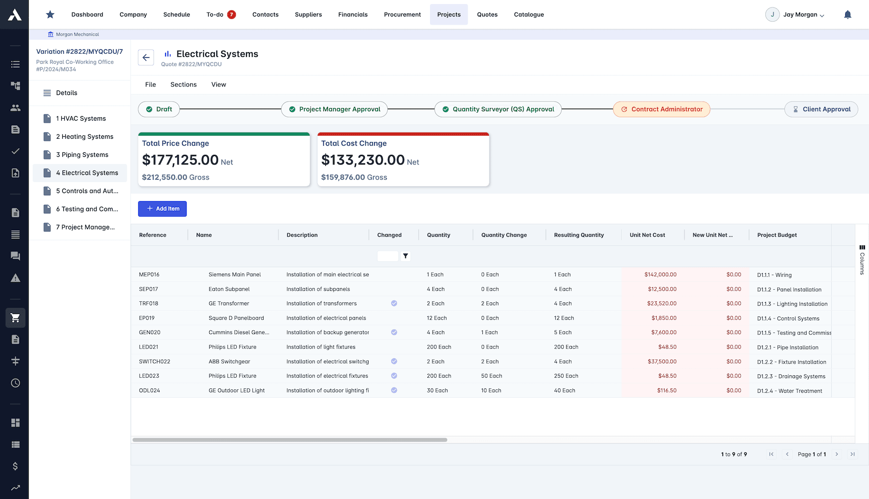Open the chat messages icon in left sidebar

(15, 256)
